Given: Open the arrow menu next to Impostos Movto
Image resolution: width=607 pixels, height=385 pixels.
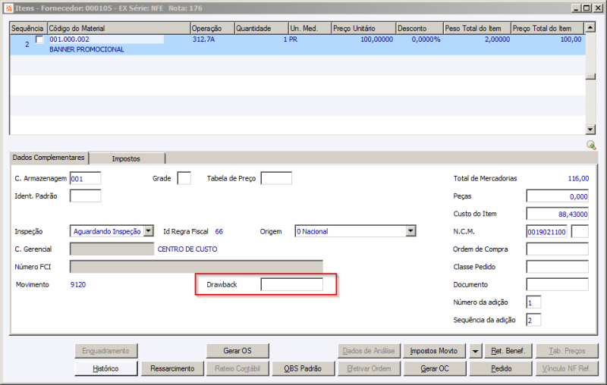Looking at the screenshot, I should click(475, 351).
